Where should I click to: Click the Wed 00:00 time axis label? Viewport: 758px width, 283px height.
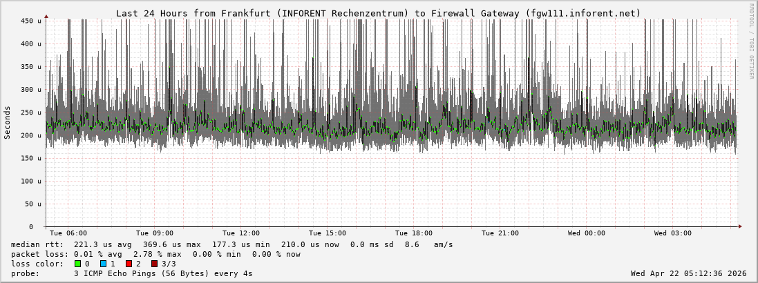(587, 233)
